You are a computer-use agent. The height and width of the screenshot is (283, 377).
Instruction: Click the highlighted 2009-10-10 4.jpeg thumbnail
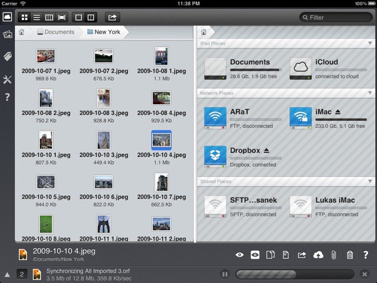[x=161, y=140]
